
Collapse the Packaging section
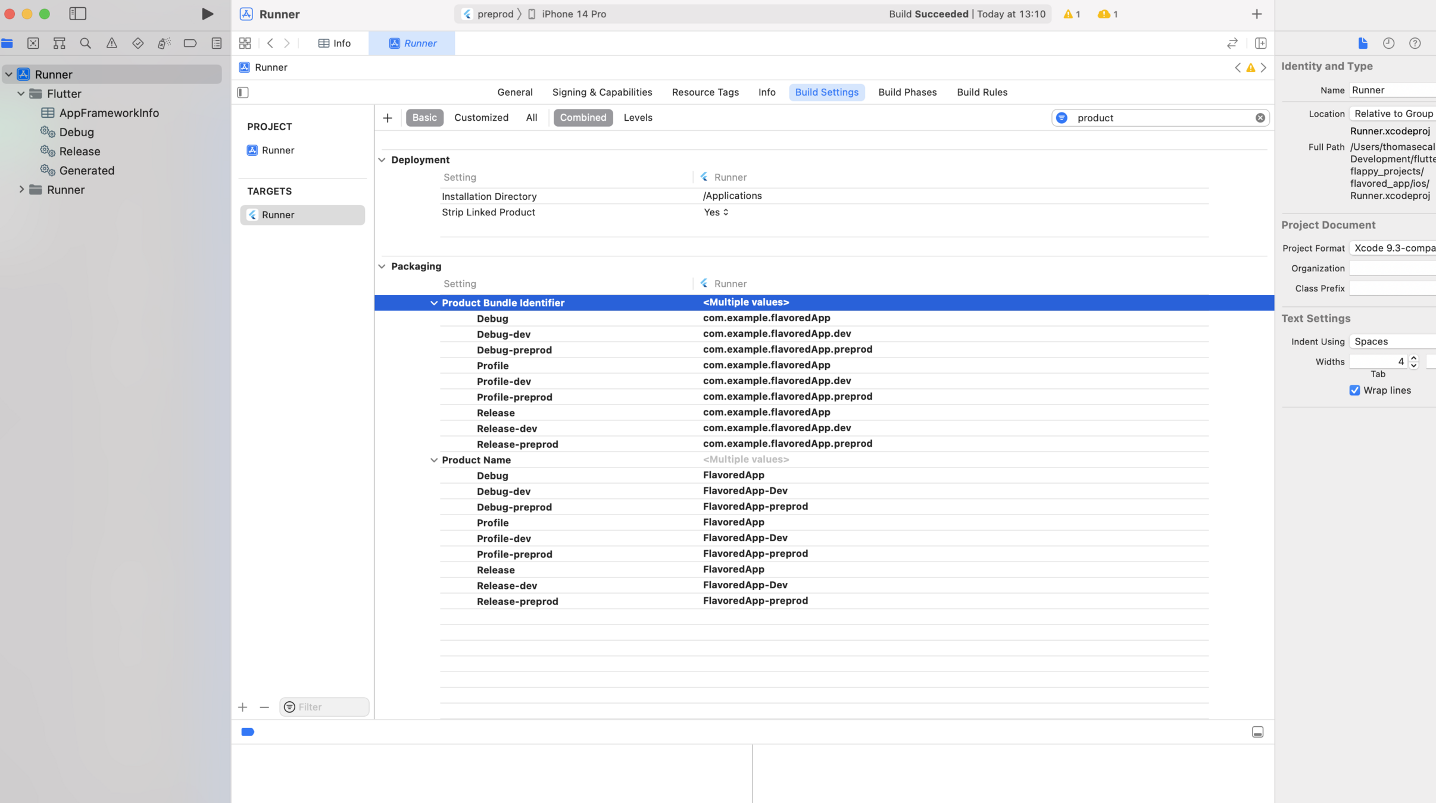(382, 266)
